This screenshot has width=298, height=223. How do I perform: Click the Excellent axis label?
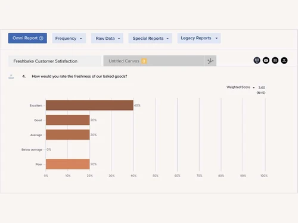point(36,105)
